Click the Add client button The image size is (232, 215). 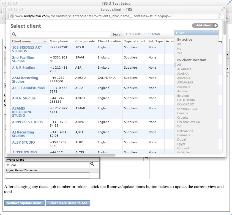202,26
